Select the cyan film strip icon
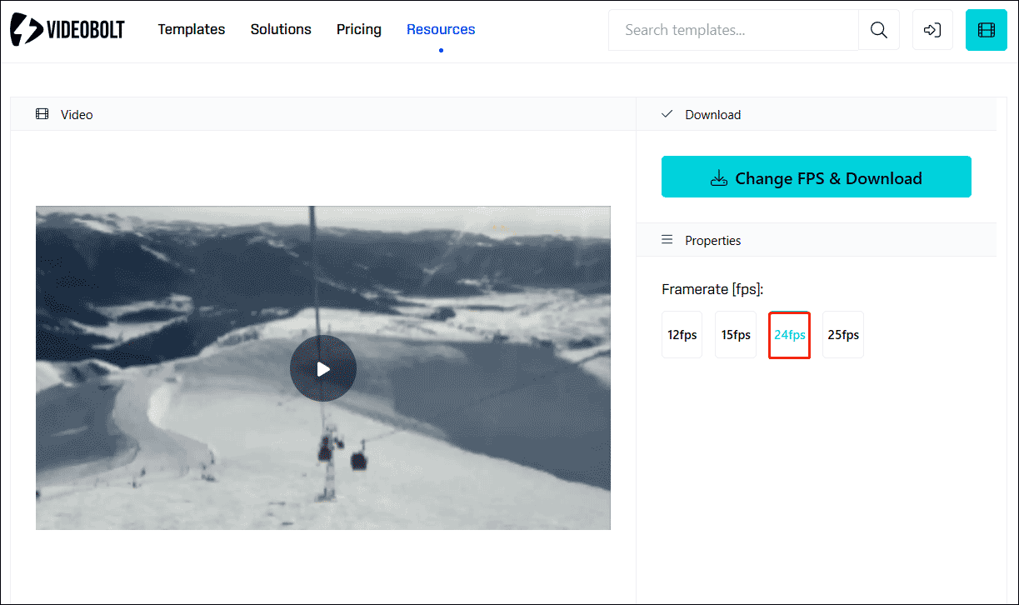The width and height of the screenshot is (1019, 605). [x=986, y=29]
